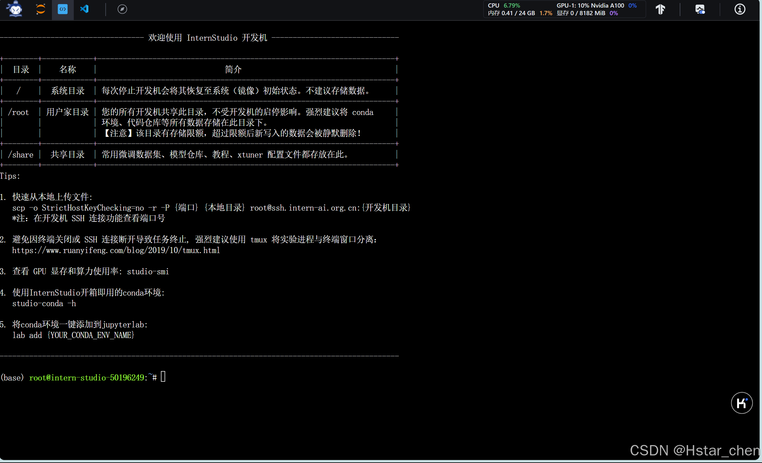Click the floating K assistant button
The height and width of the screenshot is (463, 762).
click(742, 403)
